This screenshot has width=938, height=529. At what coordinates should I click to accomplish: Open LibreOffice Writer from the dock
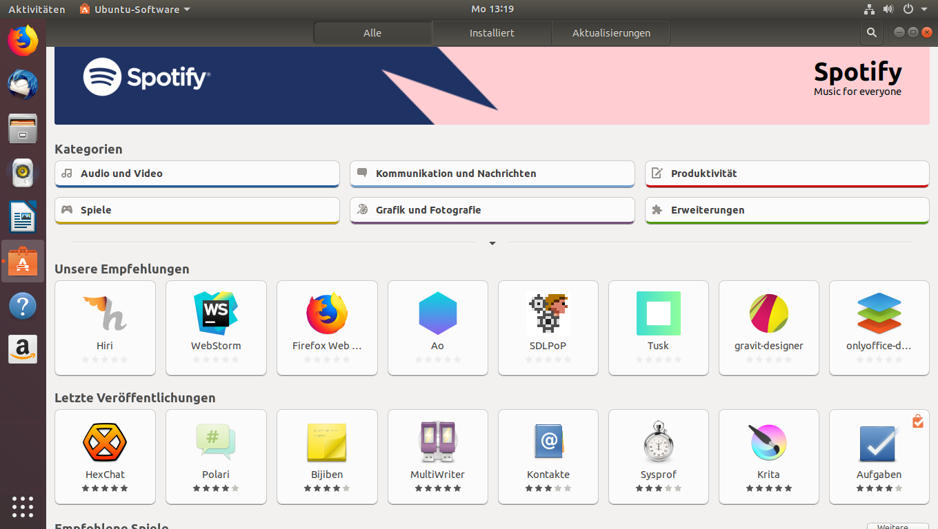pos(23,217)
